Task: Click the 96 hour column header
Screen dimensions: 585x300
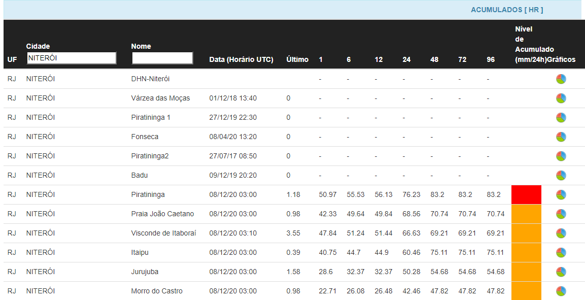Action: click(x=490, y=60)
